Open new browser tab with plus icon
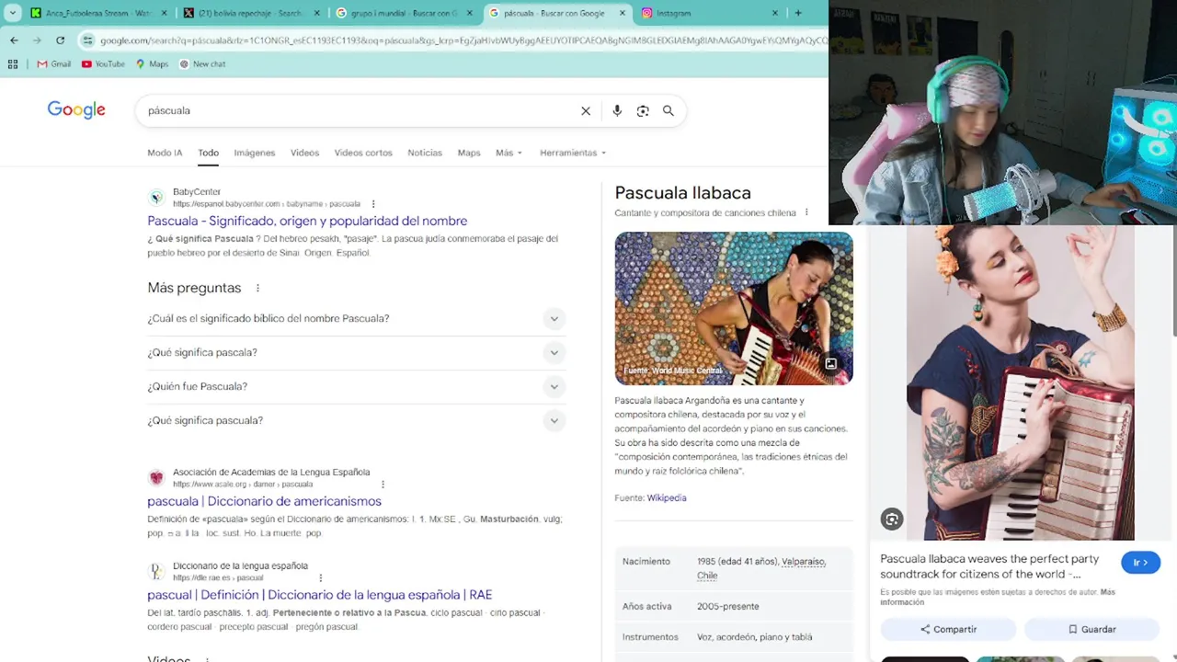 [x=798, y=13]
